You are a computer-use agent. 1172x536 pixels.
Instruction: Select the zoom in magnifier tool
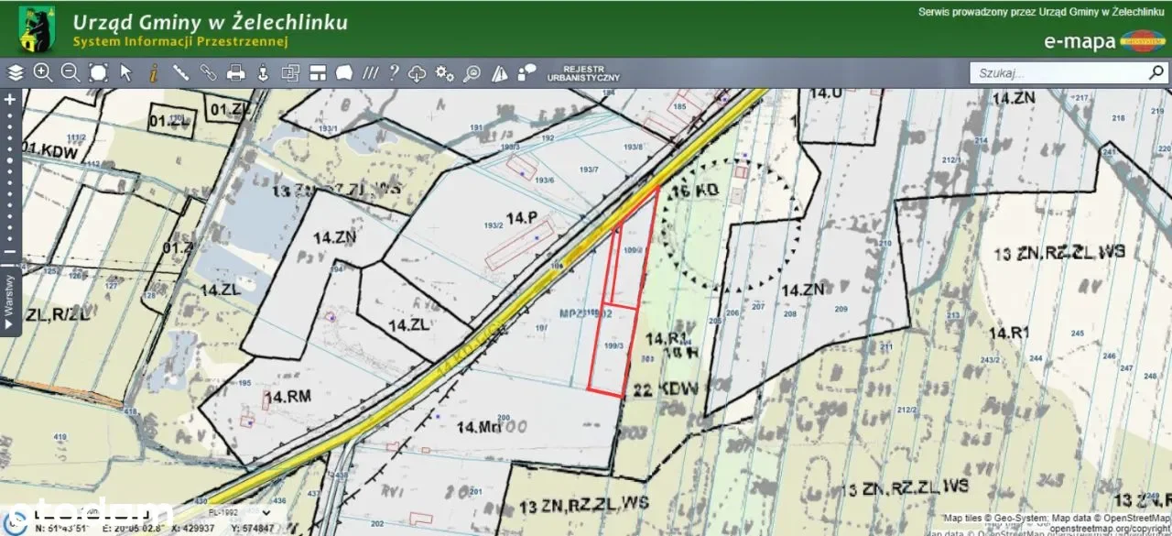click(43, 73)
